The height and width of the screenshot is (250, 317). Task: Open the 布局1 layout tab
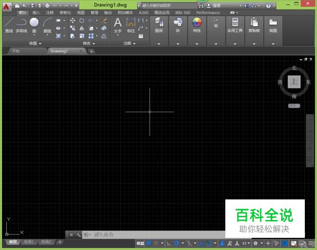[x=29, y=242]
